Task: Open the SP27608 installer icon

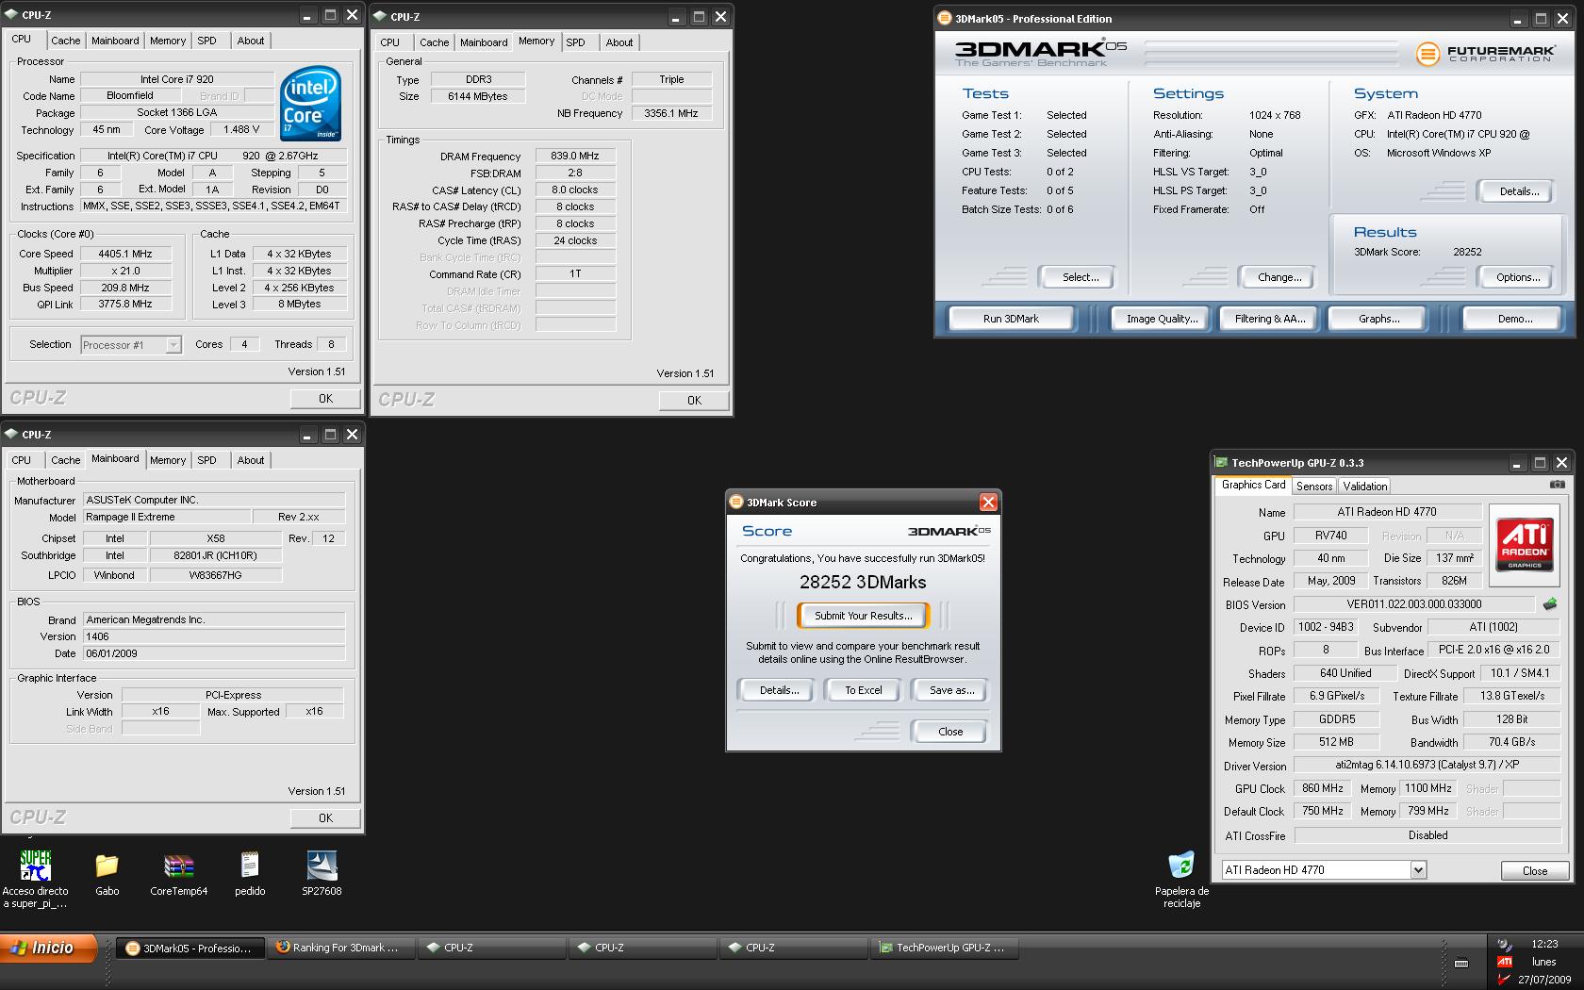Action: tap(322, 866)
